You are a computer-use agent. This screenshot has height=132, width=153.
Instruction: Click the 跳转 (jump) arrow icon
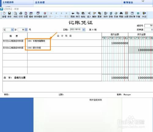click(73, 13)
